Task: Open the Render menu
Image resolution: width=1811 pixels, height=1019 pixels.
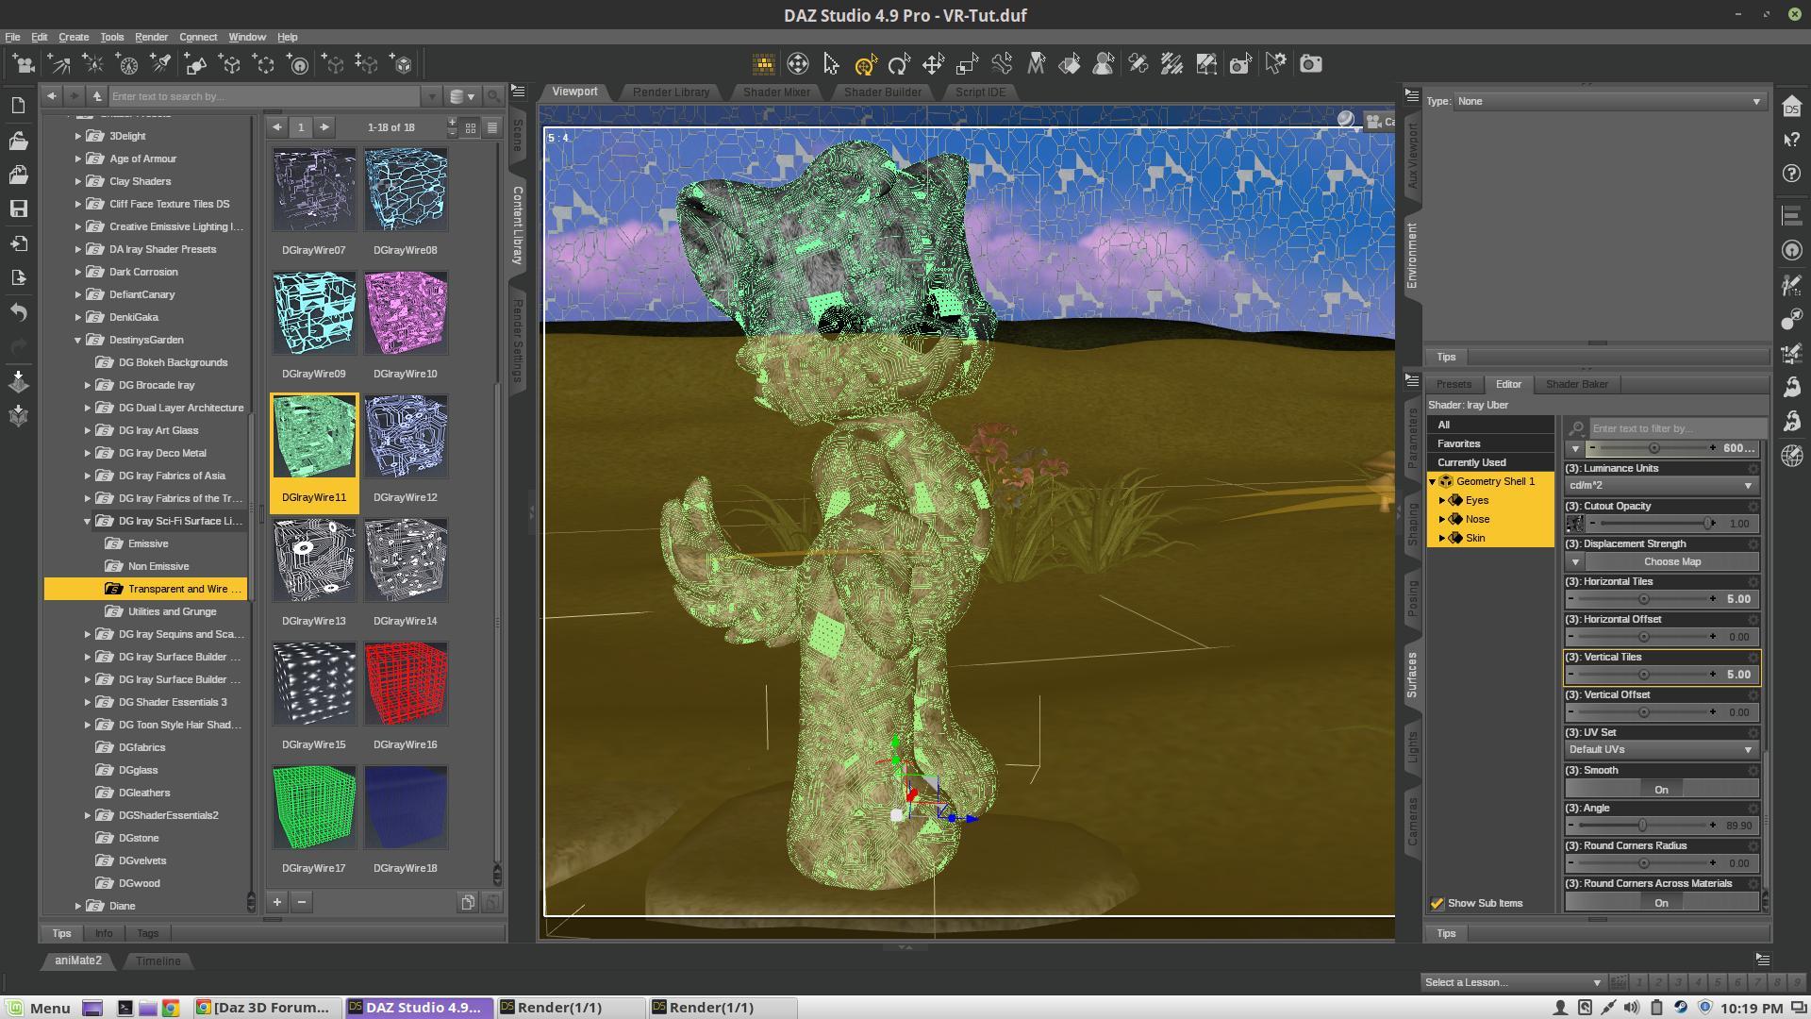Action: 151,37
